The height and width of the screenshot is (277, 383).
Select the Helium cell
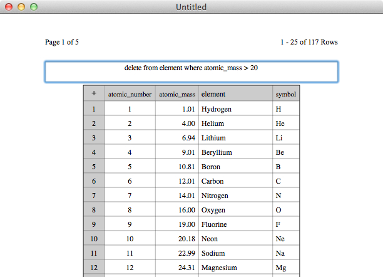pos(235,123)
